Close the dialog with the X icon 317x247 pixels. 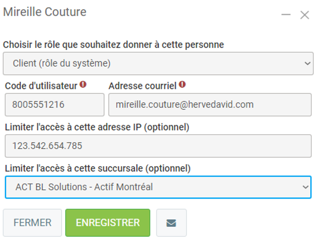click(304, 15)
